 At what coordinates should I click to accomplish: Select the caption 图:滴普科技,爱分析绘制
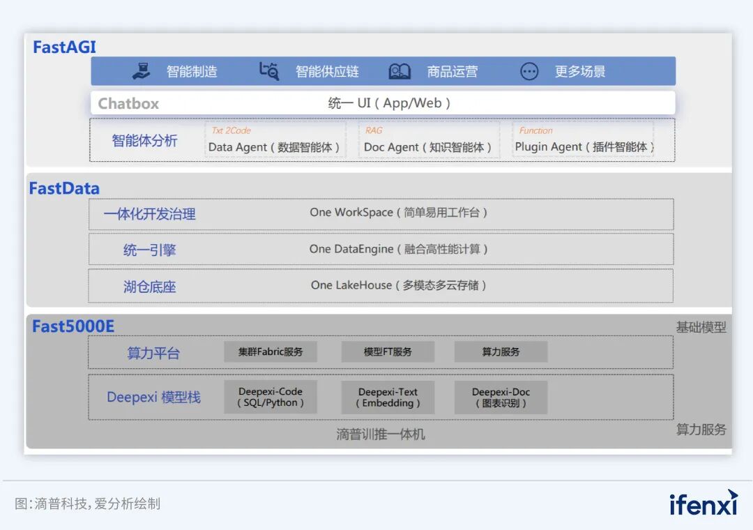[87, 503]
